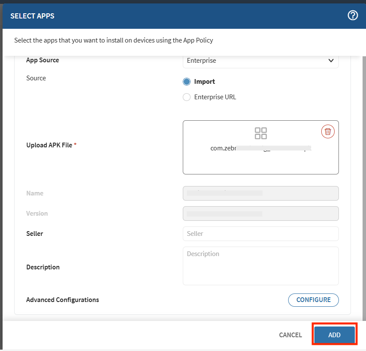Click the SELECT APPS dialog title
This screenshot has width=366, height=351.
tap(32, 16)
